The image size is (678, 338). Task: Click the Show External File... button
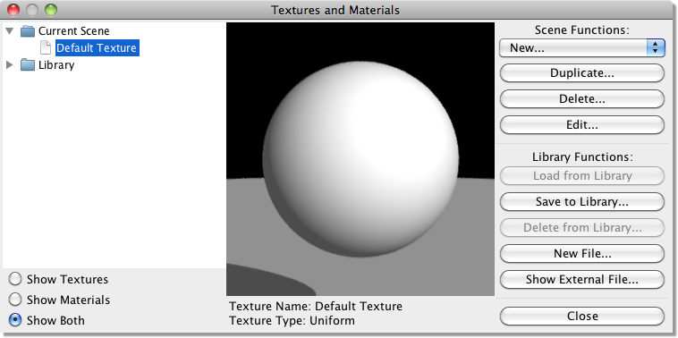(x=582, y=280)
